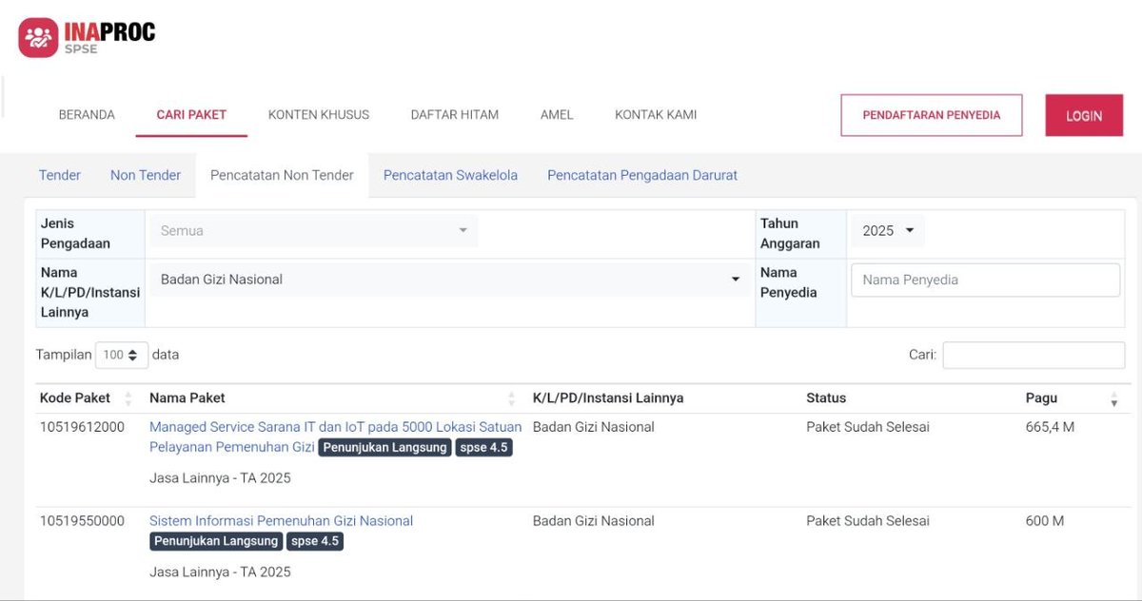This screenshot has height=601, width=1142.
Task: Switch to the Non Tender tab
Action: [x=146, y=175]
